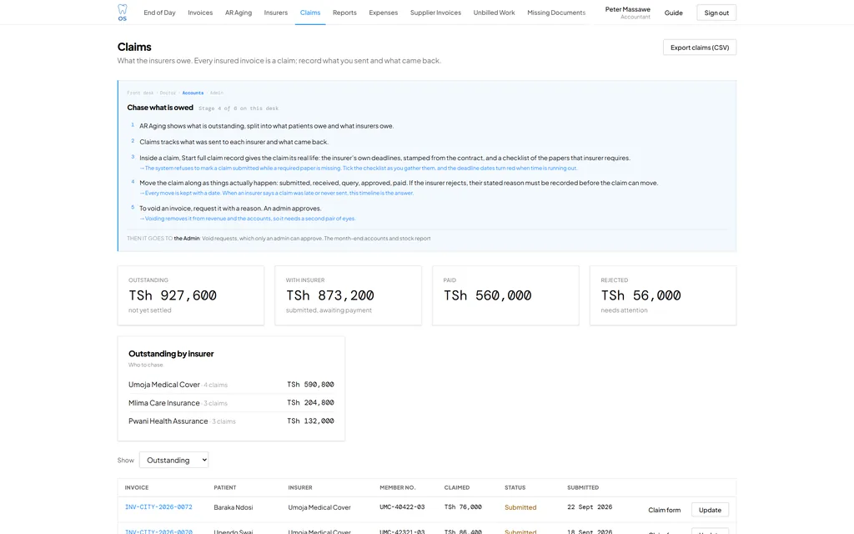Click Update on the Baraka Ndosi claim row
854x534 pixels.
[710, 510]
